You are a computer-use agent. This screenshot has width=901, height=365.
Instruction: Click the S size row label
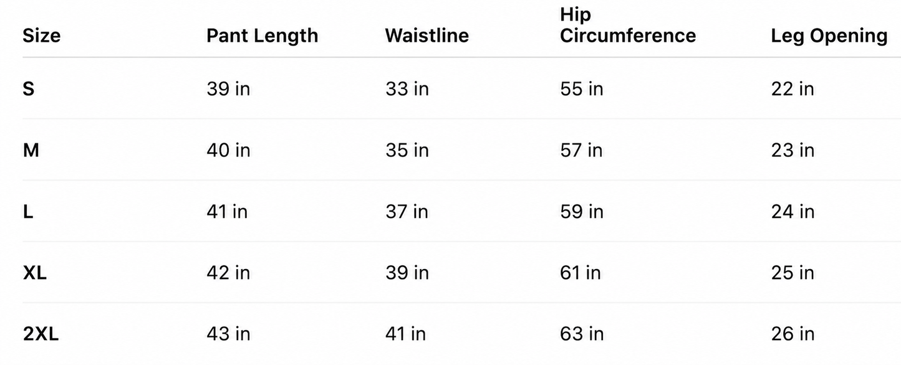29,89
